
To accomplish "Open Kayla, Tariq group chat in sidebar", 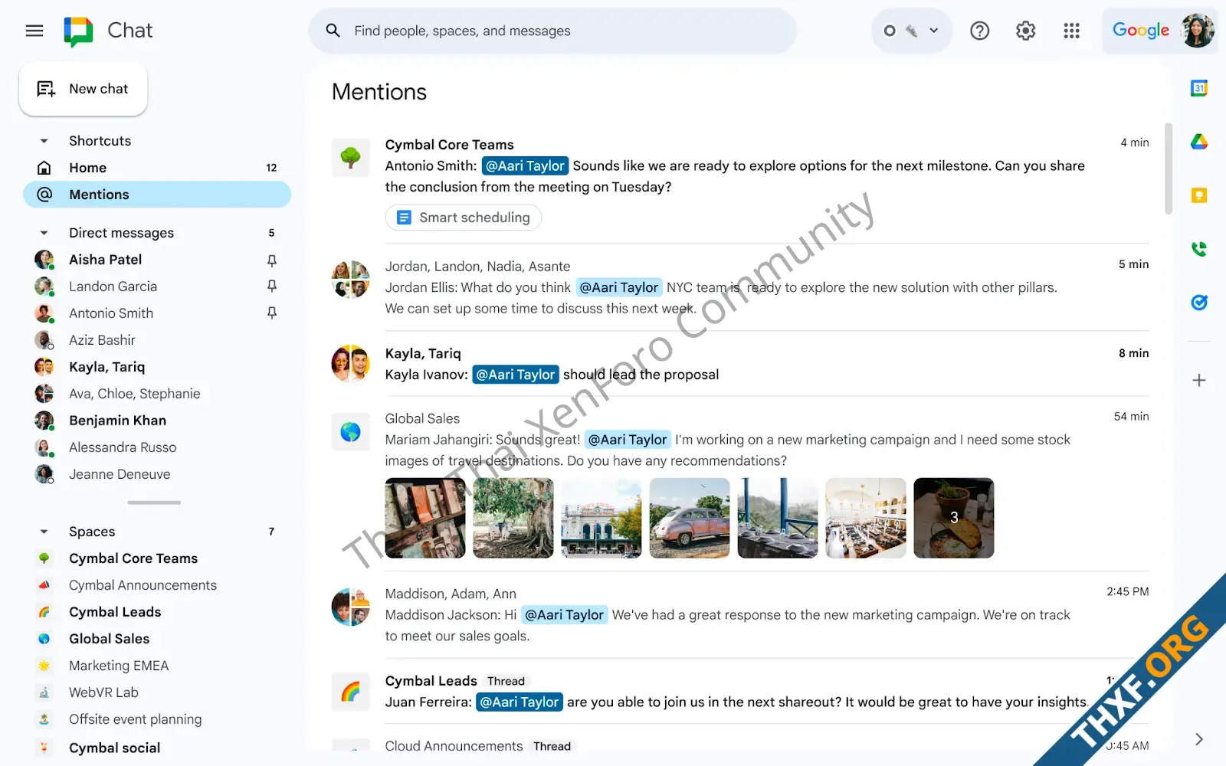I will tap(157, 367).
